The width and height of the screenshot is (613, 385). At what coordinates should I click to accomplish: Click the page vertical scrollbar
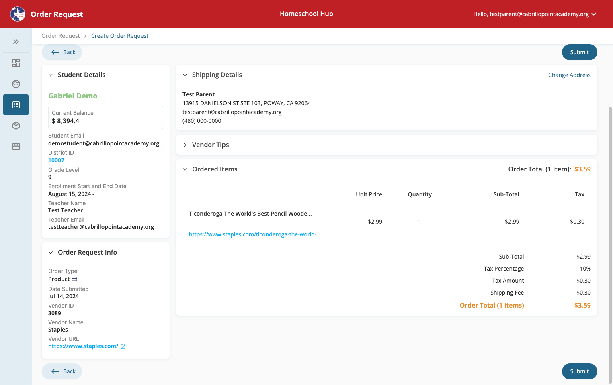(x=610, y=245)
